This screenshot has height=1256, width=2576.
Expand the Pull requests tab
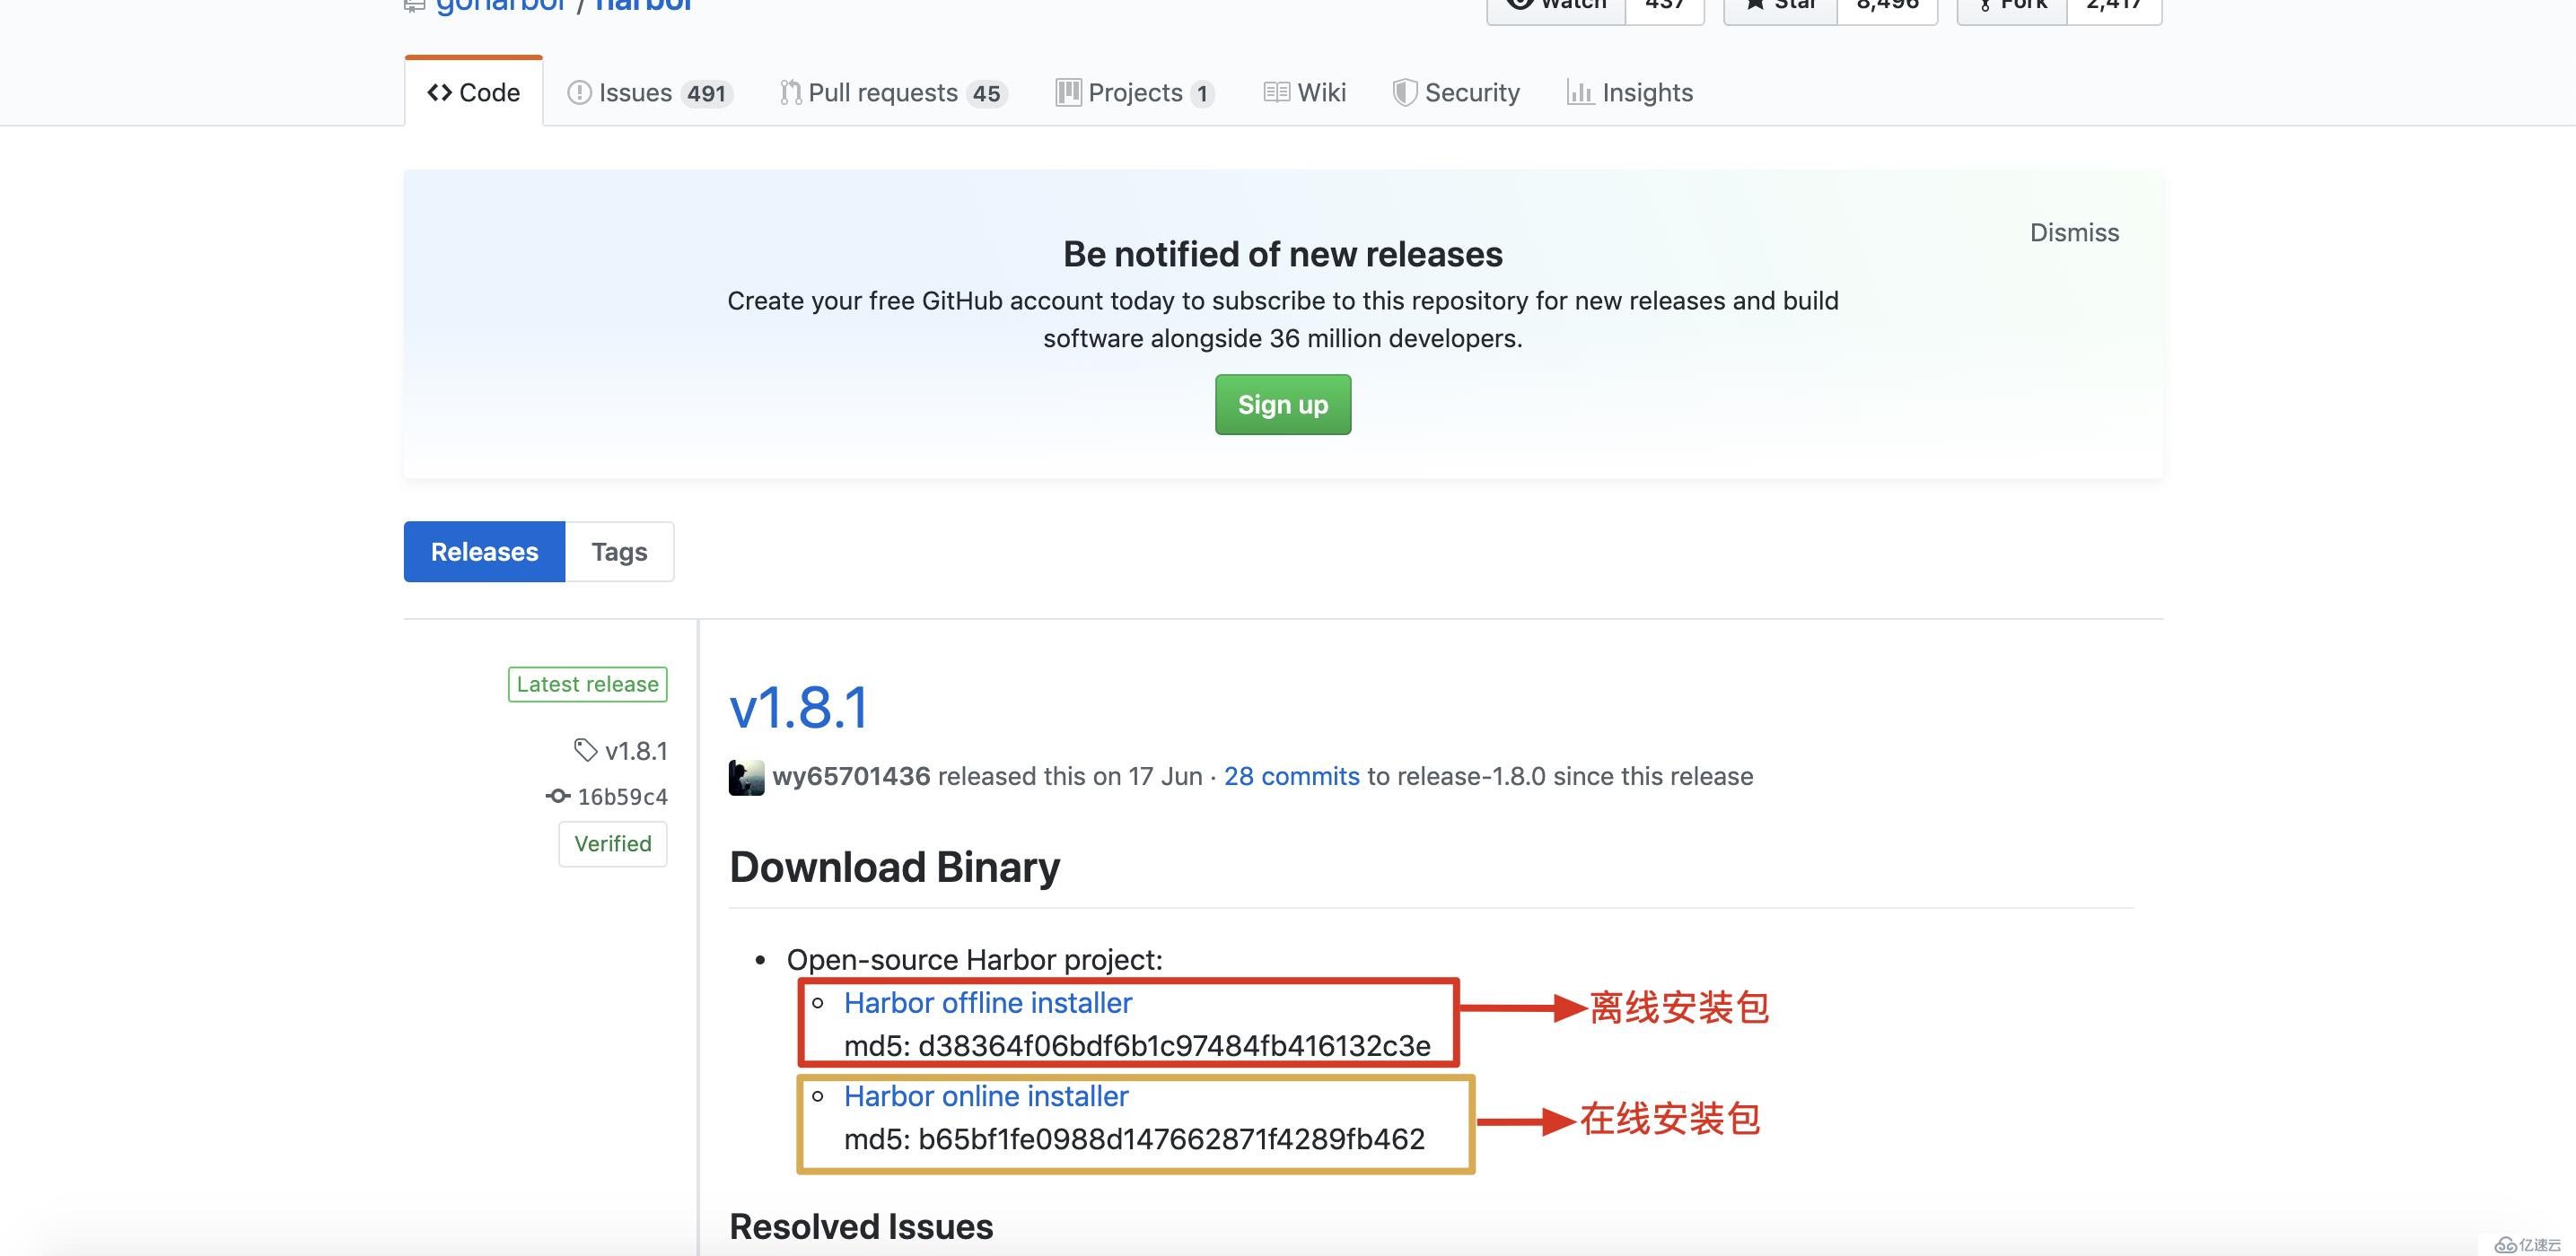890,91
